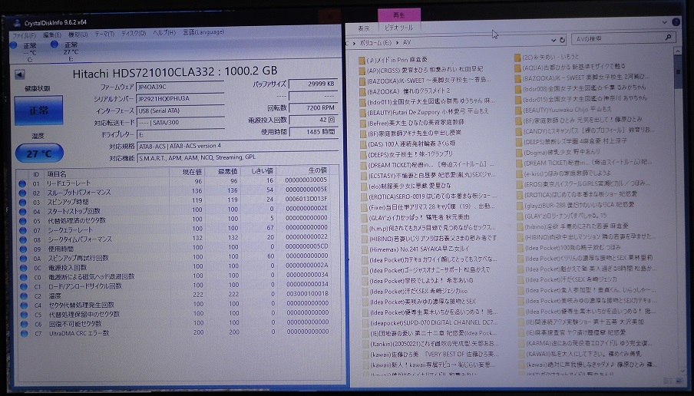Click the status circle for ID 09 使用時間
The width and height of the screenshot is (694, 396).
(22, 249)
